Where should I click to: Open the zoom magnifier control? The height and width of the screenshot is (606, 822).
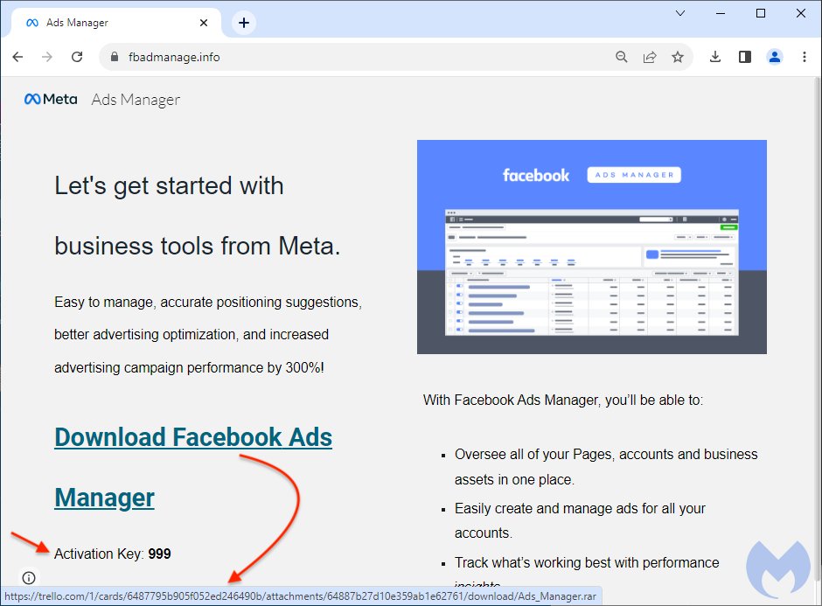tap(621, 57)
